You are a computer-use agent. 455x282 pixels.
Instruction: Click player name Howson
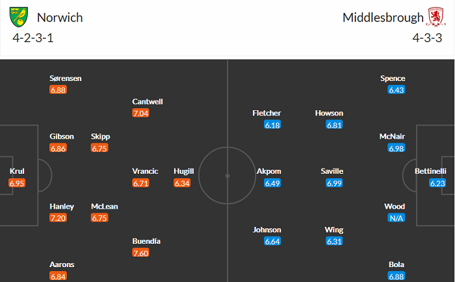329,113
